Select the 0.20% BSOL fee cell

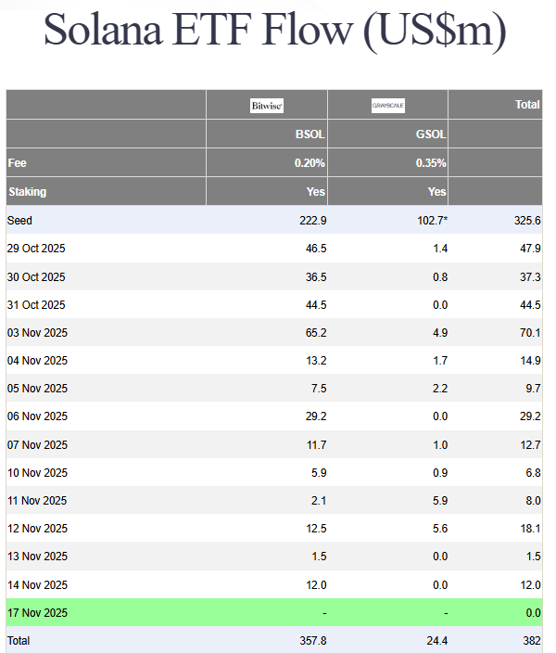[x=310, y=163]
